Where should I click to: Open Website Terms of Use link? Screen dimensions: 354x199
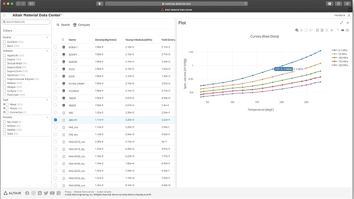tap(84, 192)
